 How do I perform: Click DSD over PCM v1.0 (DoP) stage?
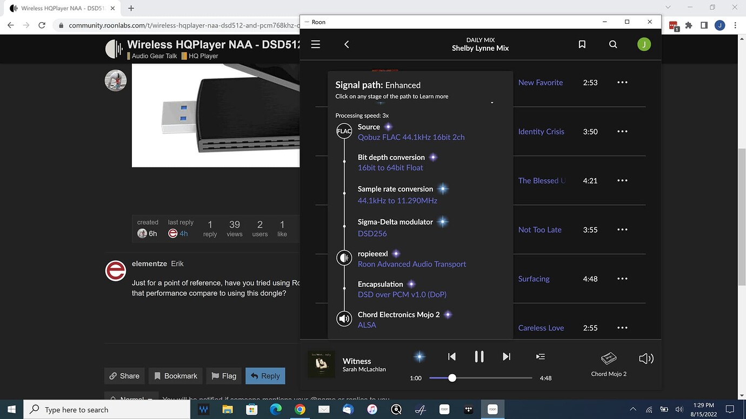point(402,295)
